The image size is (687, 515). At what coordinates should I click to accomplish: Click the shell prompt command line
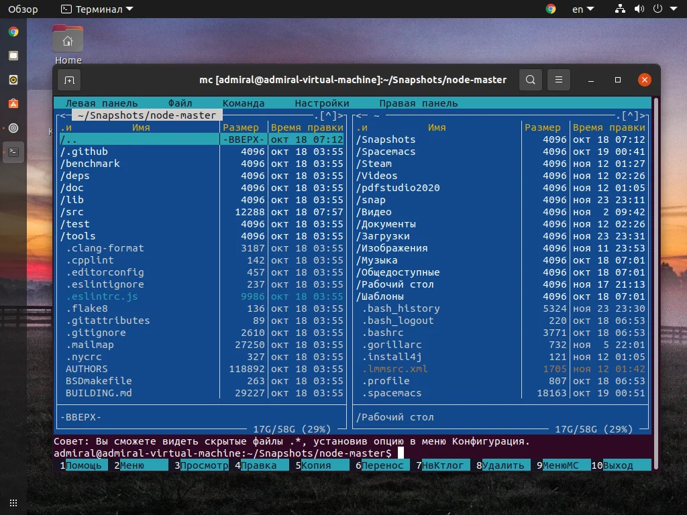[416, 453]
